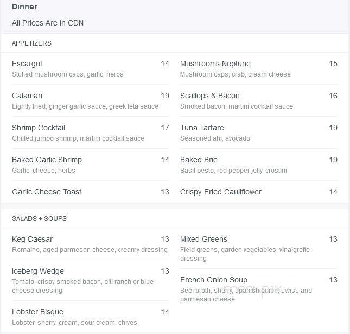Viewport: 350px width, 334px height.
Task: Select Baked Garlic Shrimp
Action: (x=91, y=165)
